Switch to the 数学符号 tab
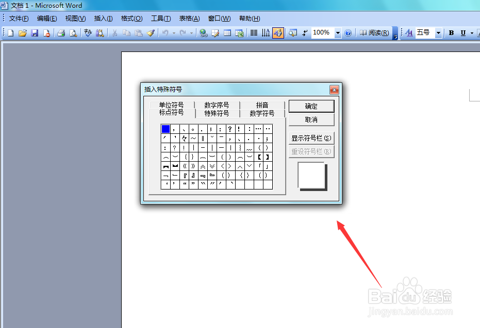 [262, 113]
